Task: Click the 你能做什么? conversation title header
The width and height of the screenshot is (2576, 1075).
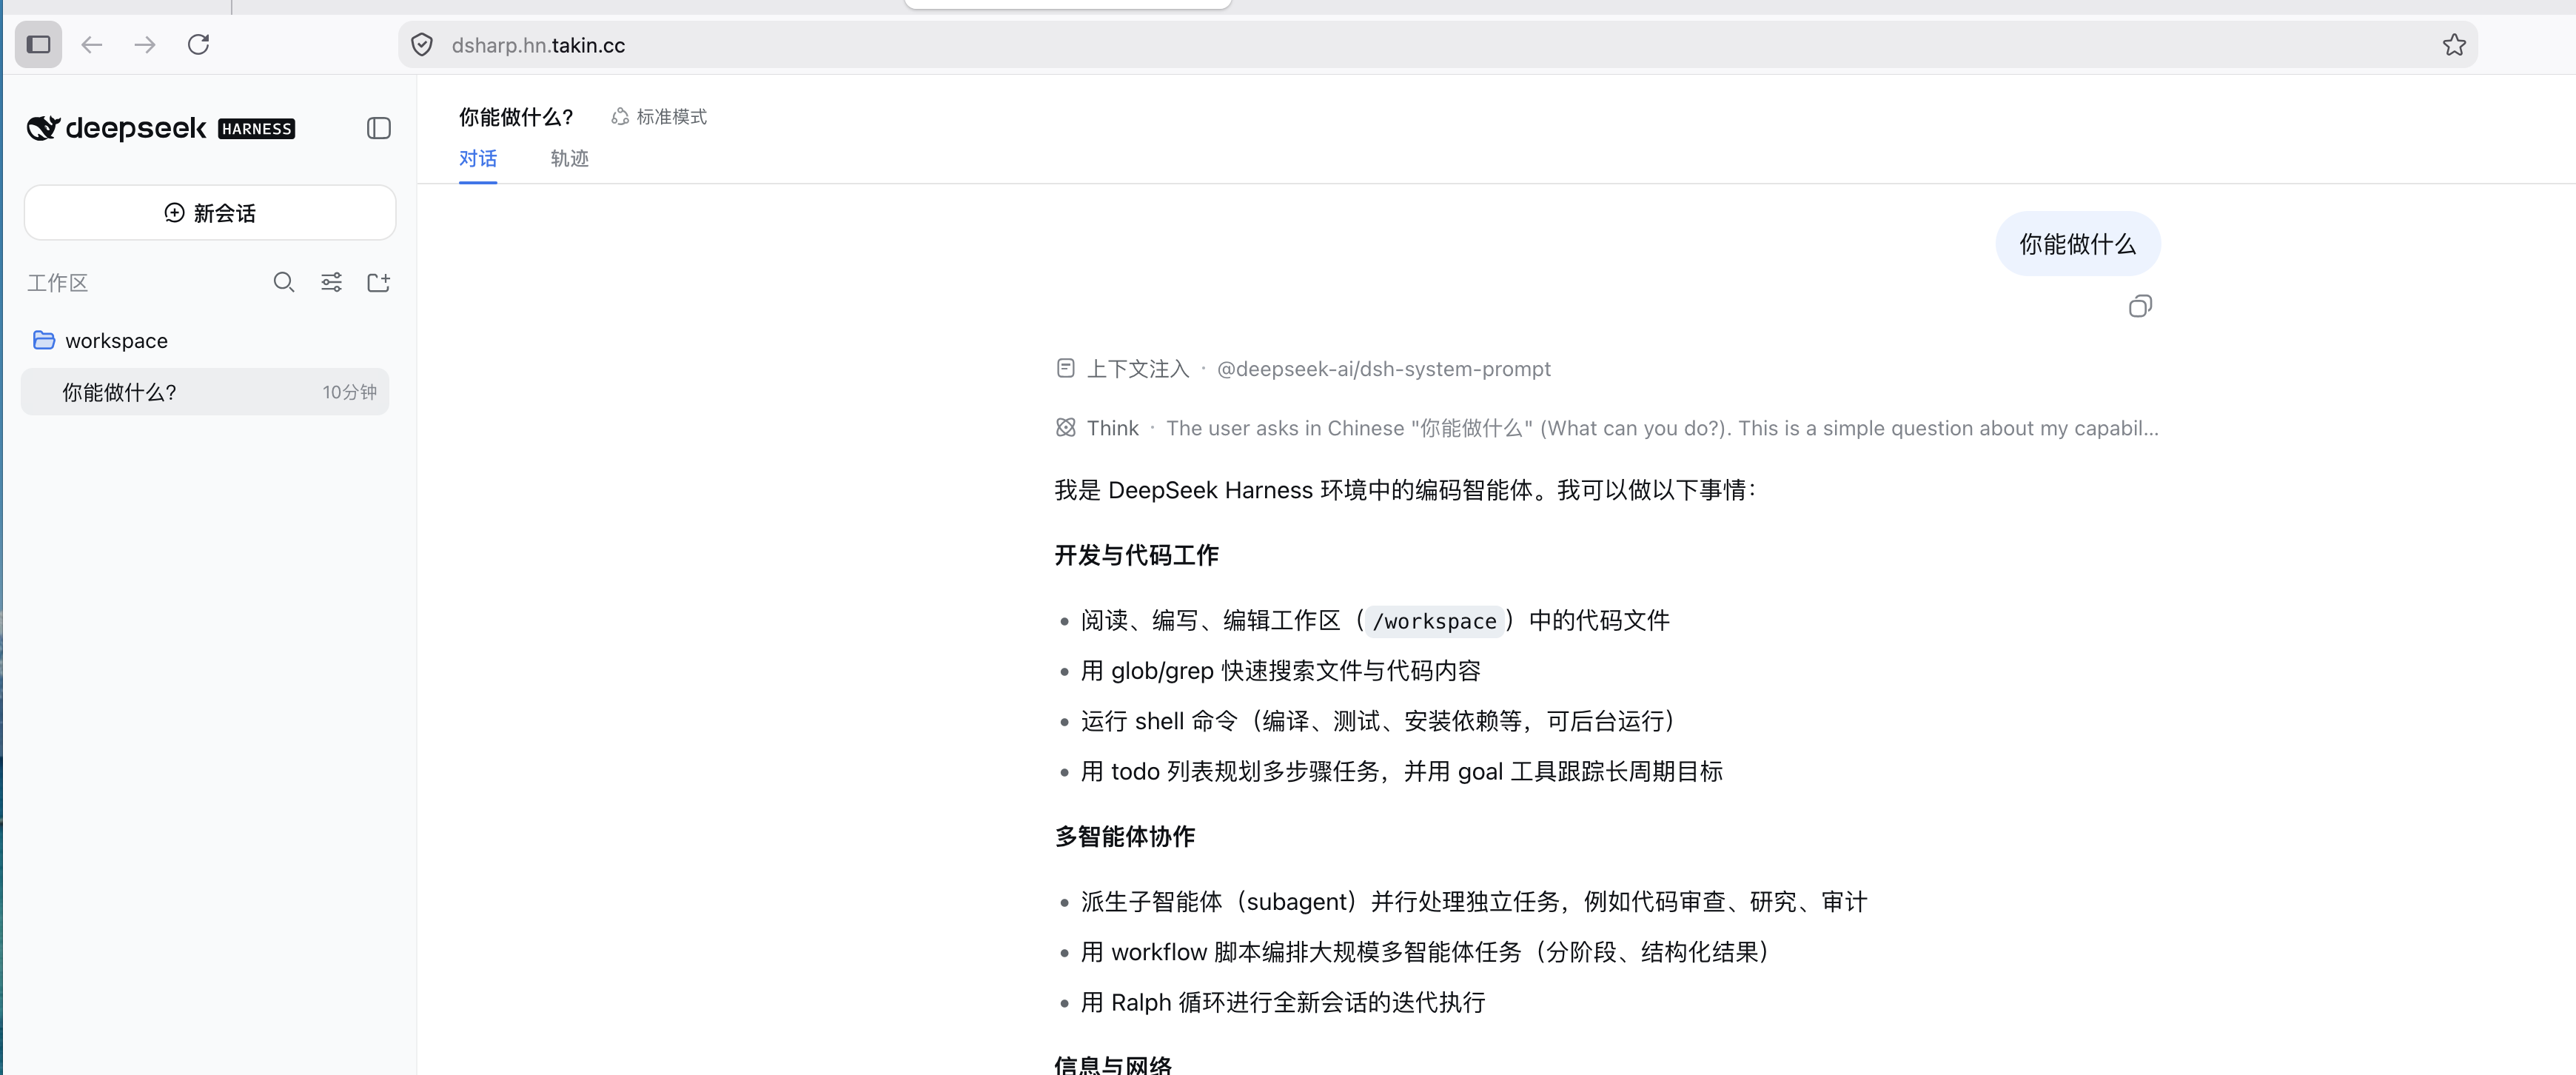Action: (x=516, y=117)
